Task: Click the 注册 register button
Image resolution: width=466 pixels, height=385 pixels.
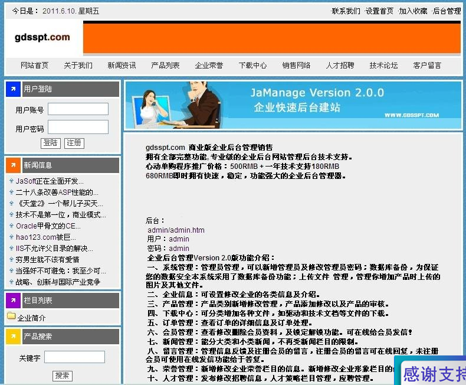Action: coord(74,143)
